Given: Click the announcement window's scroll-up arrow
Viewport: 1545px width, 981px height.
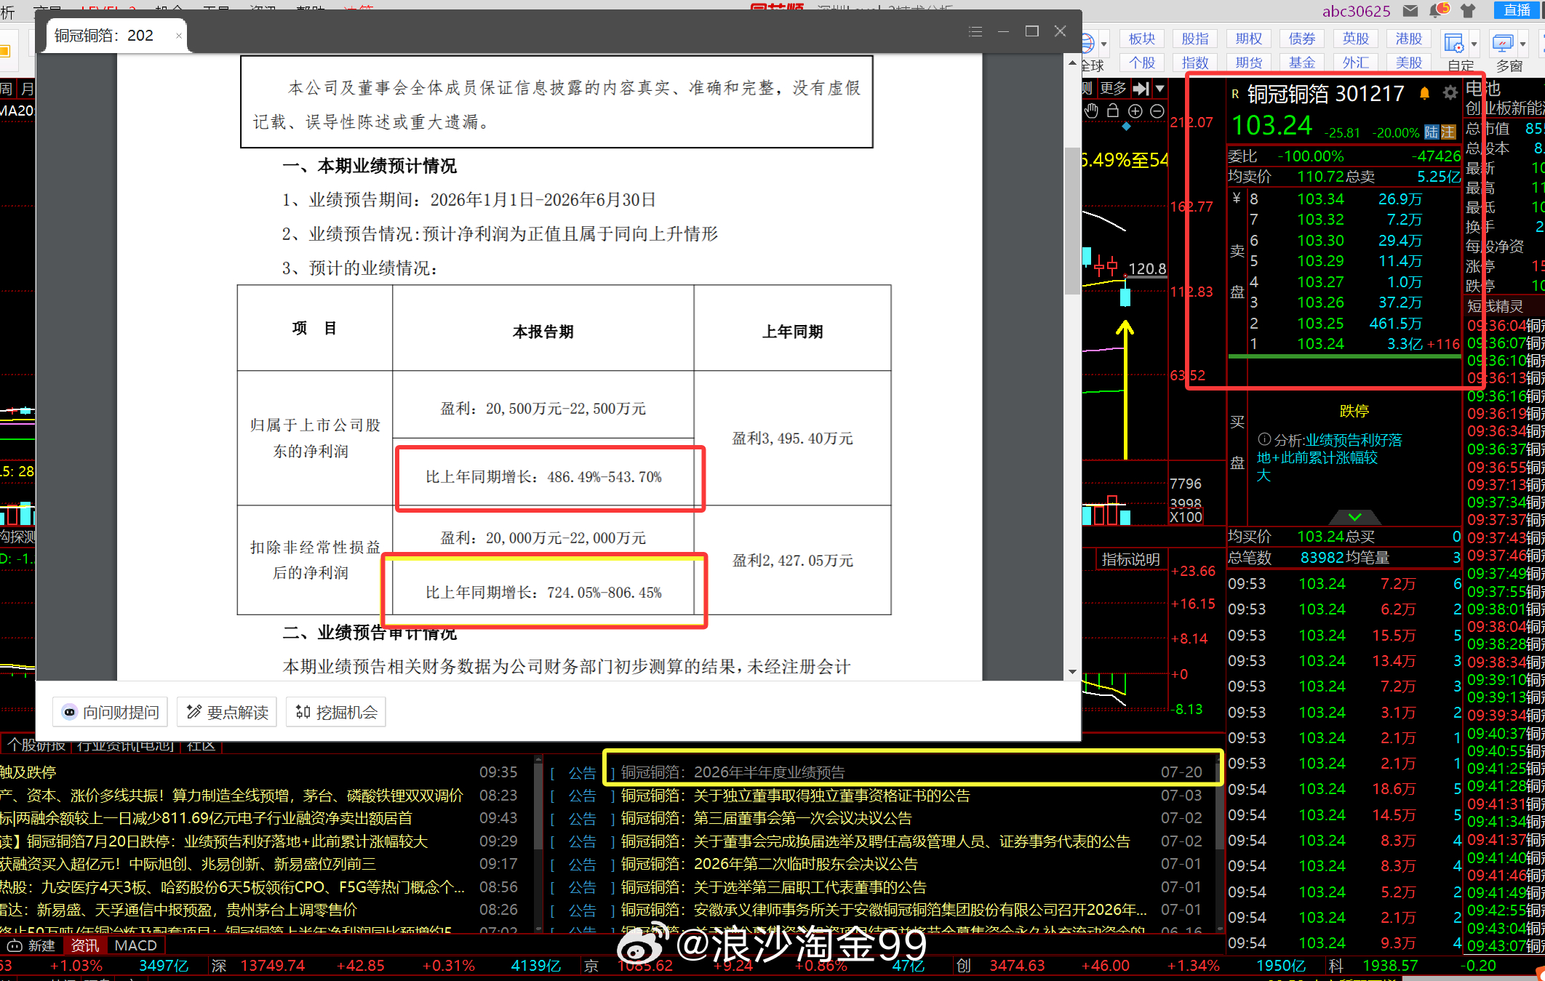Looking at the screenshot, I should pos(1072,64).
